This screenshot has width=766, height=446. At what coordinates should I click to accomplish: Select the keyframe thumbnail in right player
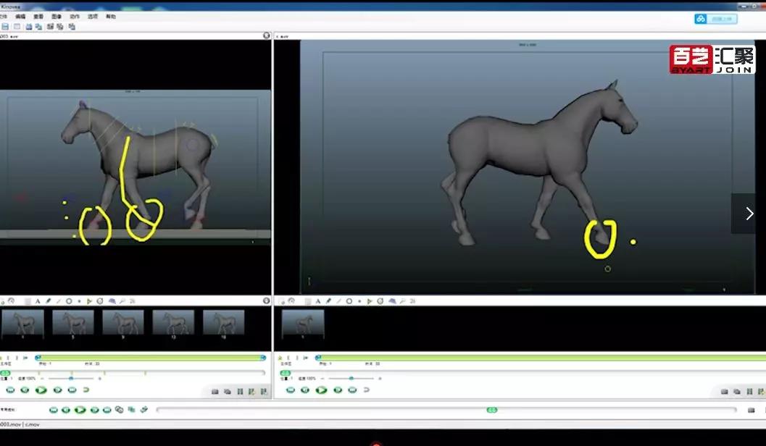(303, 324)
